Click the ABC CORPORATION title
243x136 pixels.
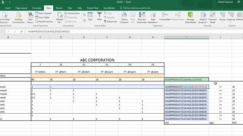click(97, 60)
